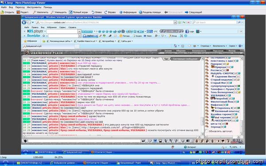Open the Помощь menu
The image size is (266, 166).
tap(48, 7)
